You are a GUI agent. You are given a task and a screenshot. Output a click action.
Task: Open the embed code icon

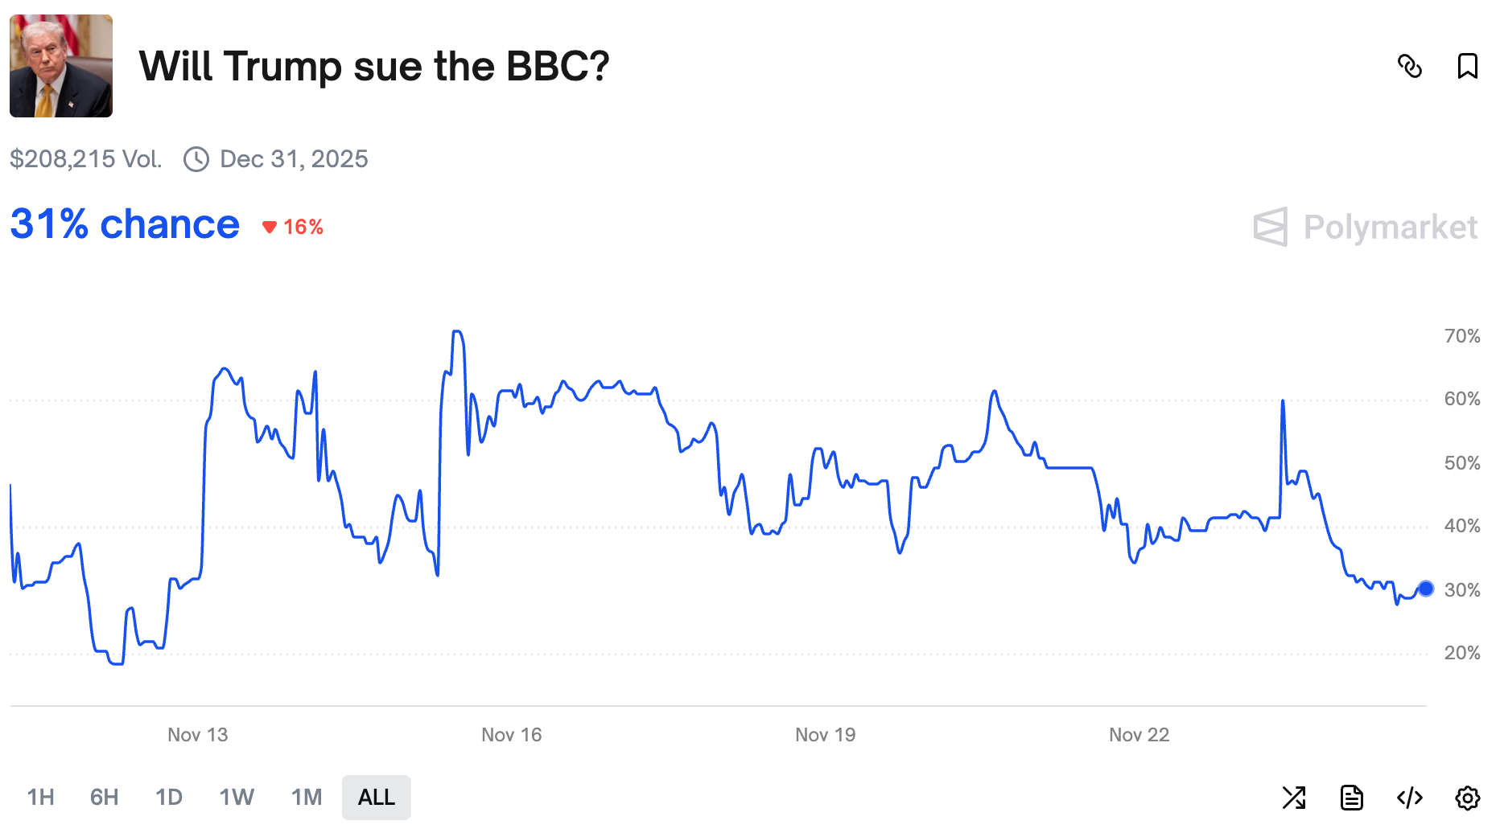[1410, 798]
